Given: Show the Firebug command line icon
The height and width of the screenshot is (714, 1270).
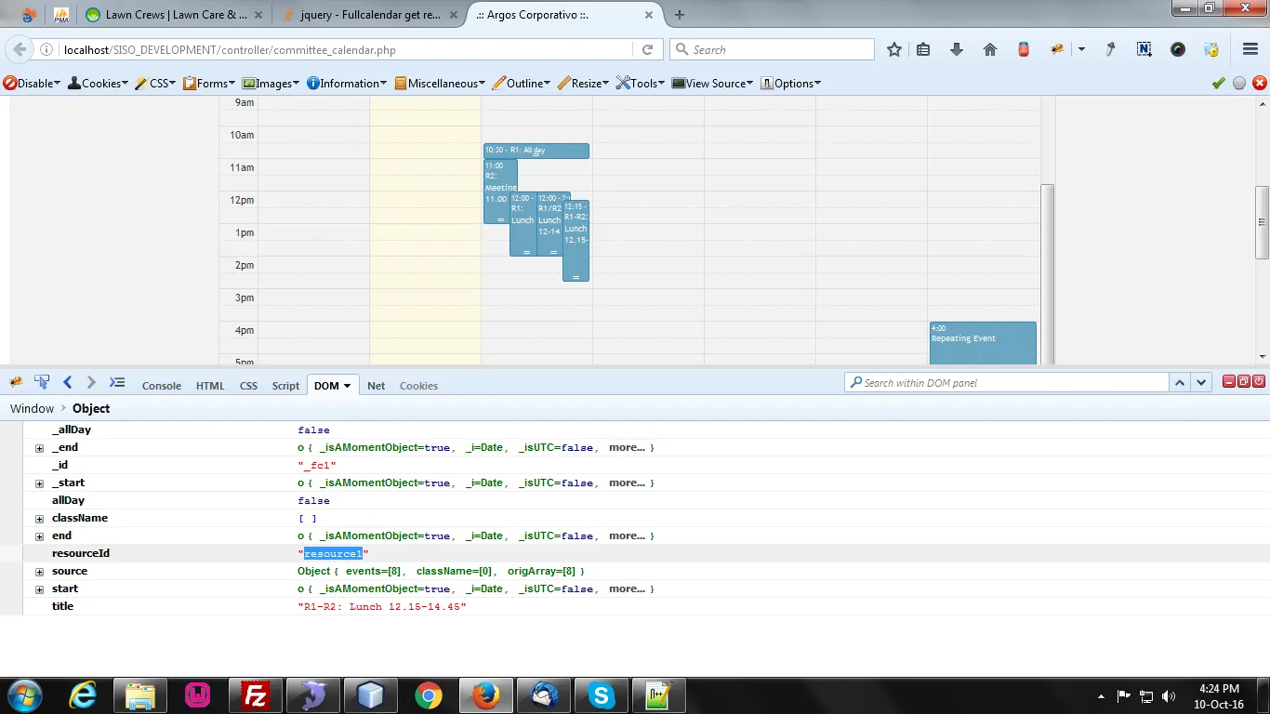Looking at the screenshot, I should tap(117, 382).
